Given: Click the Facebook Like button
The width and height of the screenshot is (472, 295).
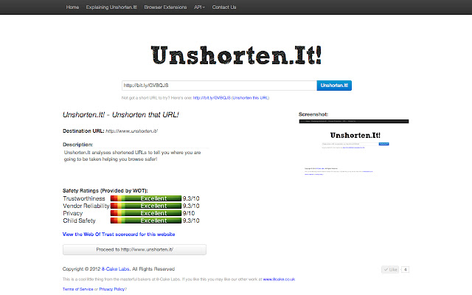Looking at the screenshot, I should [x=390, y=269].
